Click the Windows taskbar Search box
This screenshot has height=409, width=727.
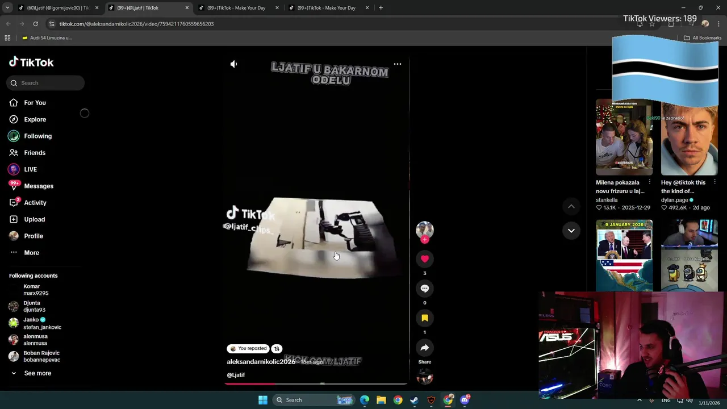click(x=314, y=400)
